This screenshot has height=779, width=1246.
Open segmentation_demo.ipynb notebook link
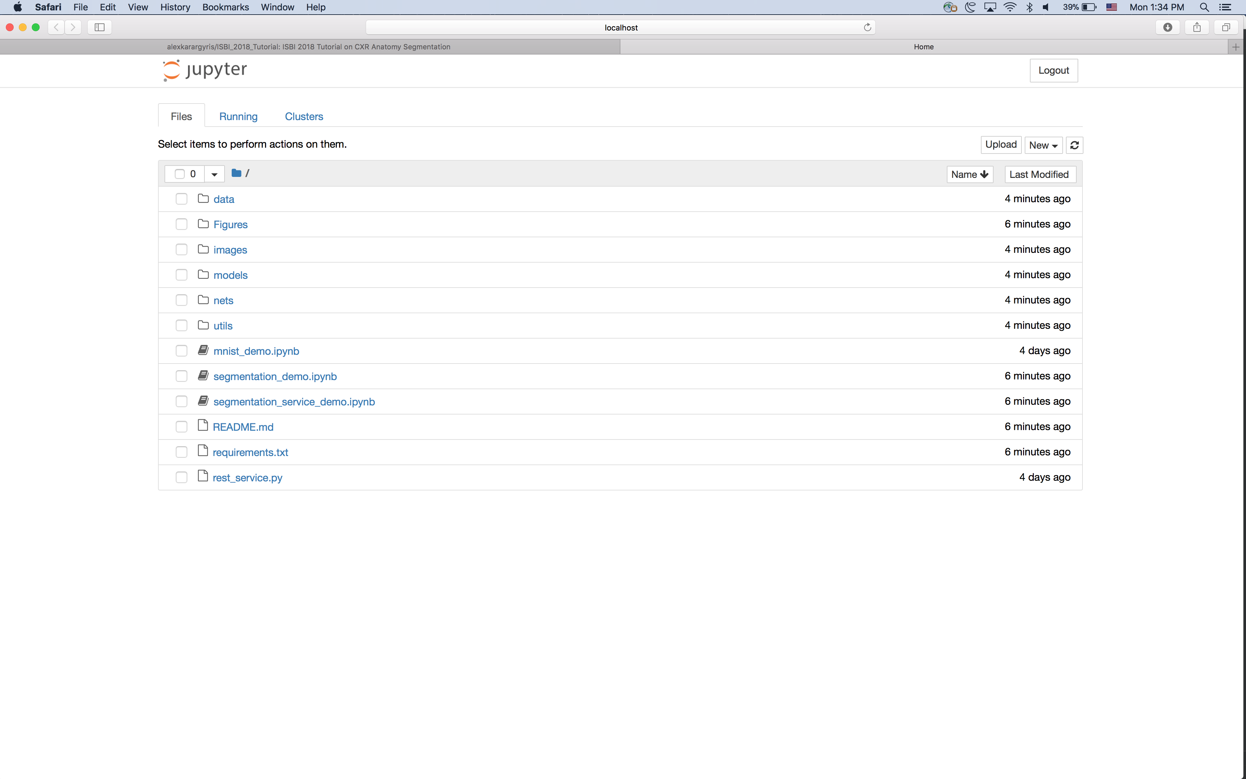click(275, 377)
